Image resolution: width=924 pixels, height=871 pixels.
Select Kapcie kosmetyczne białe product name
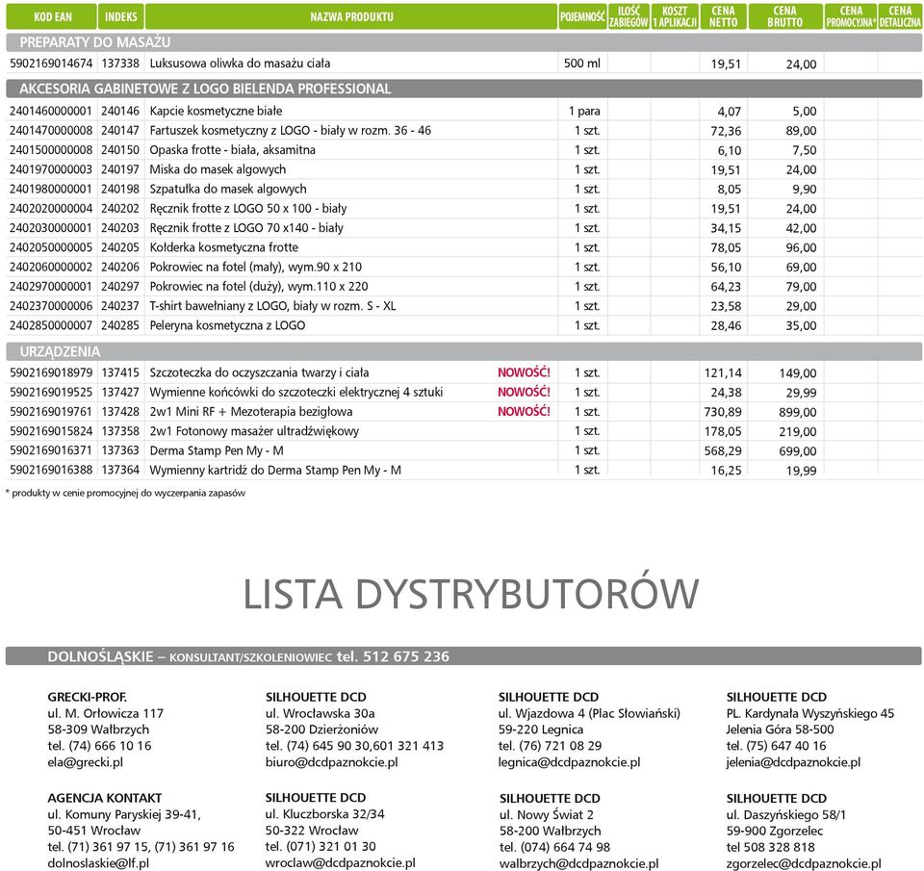click(216, 111)
